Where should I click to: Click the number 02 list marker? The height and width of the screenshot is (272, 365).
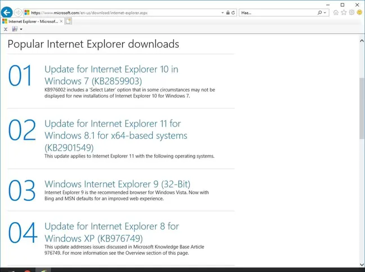click(x=22, y=130)
